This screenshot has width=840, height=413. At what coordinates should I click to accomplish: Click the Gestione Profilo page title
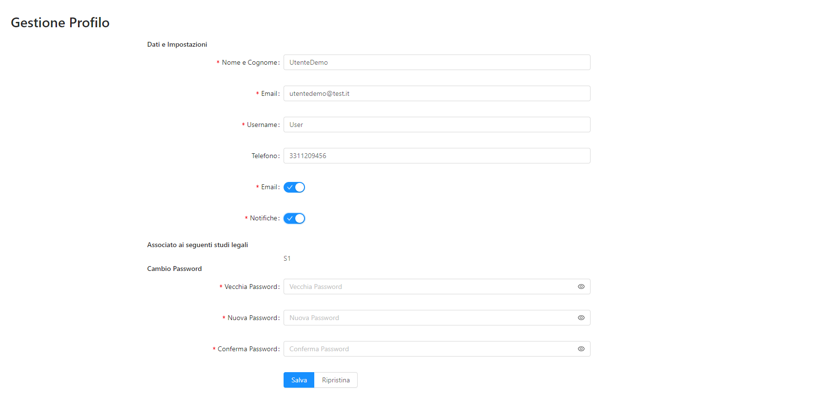(x=60, y=23)
